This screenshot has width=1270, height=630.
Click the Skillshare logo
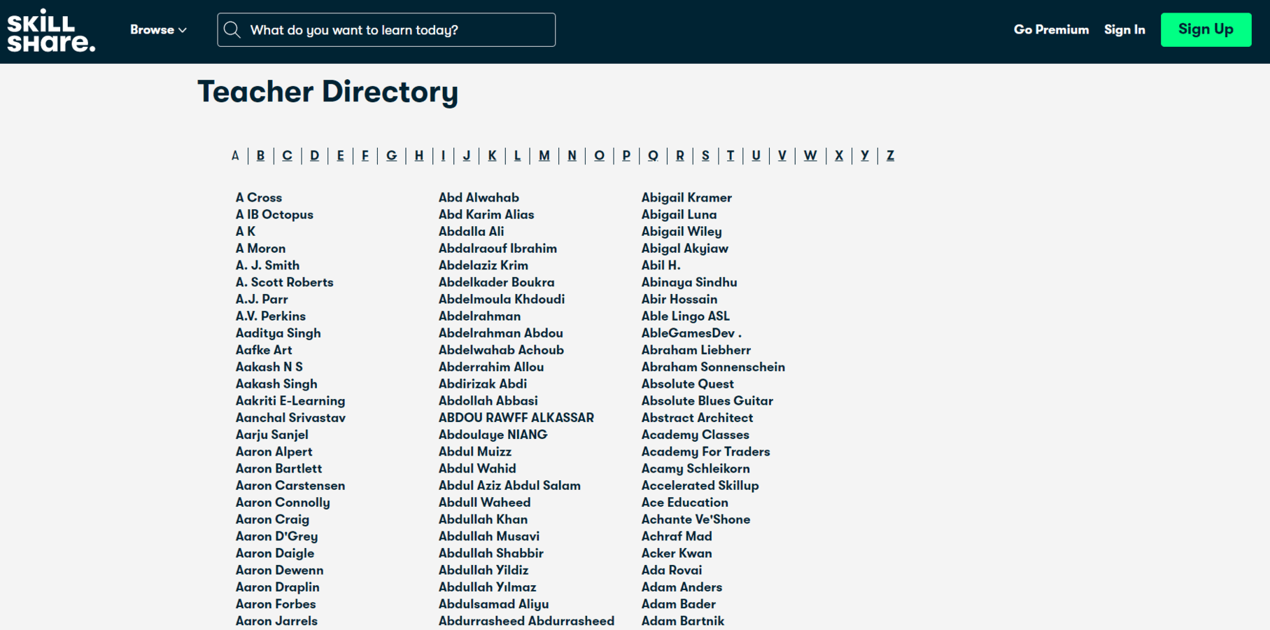51,31
